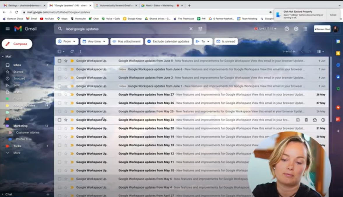The width and height of the screenshot is (343, 197).
Task: Toggle the select-all checkbox
Action: [x=59, y=52]
